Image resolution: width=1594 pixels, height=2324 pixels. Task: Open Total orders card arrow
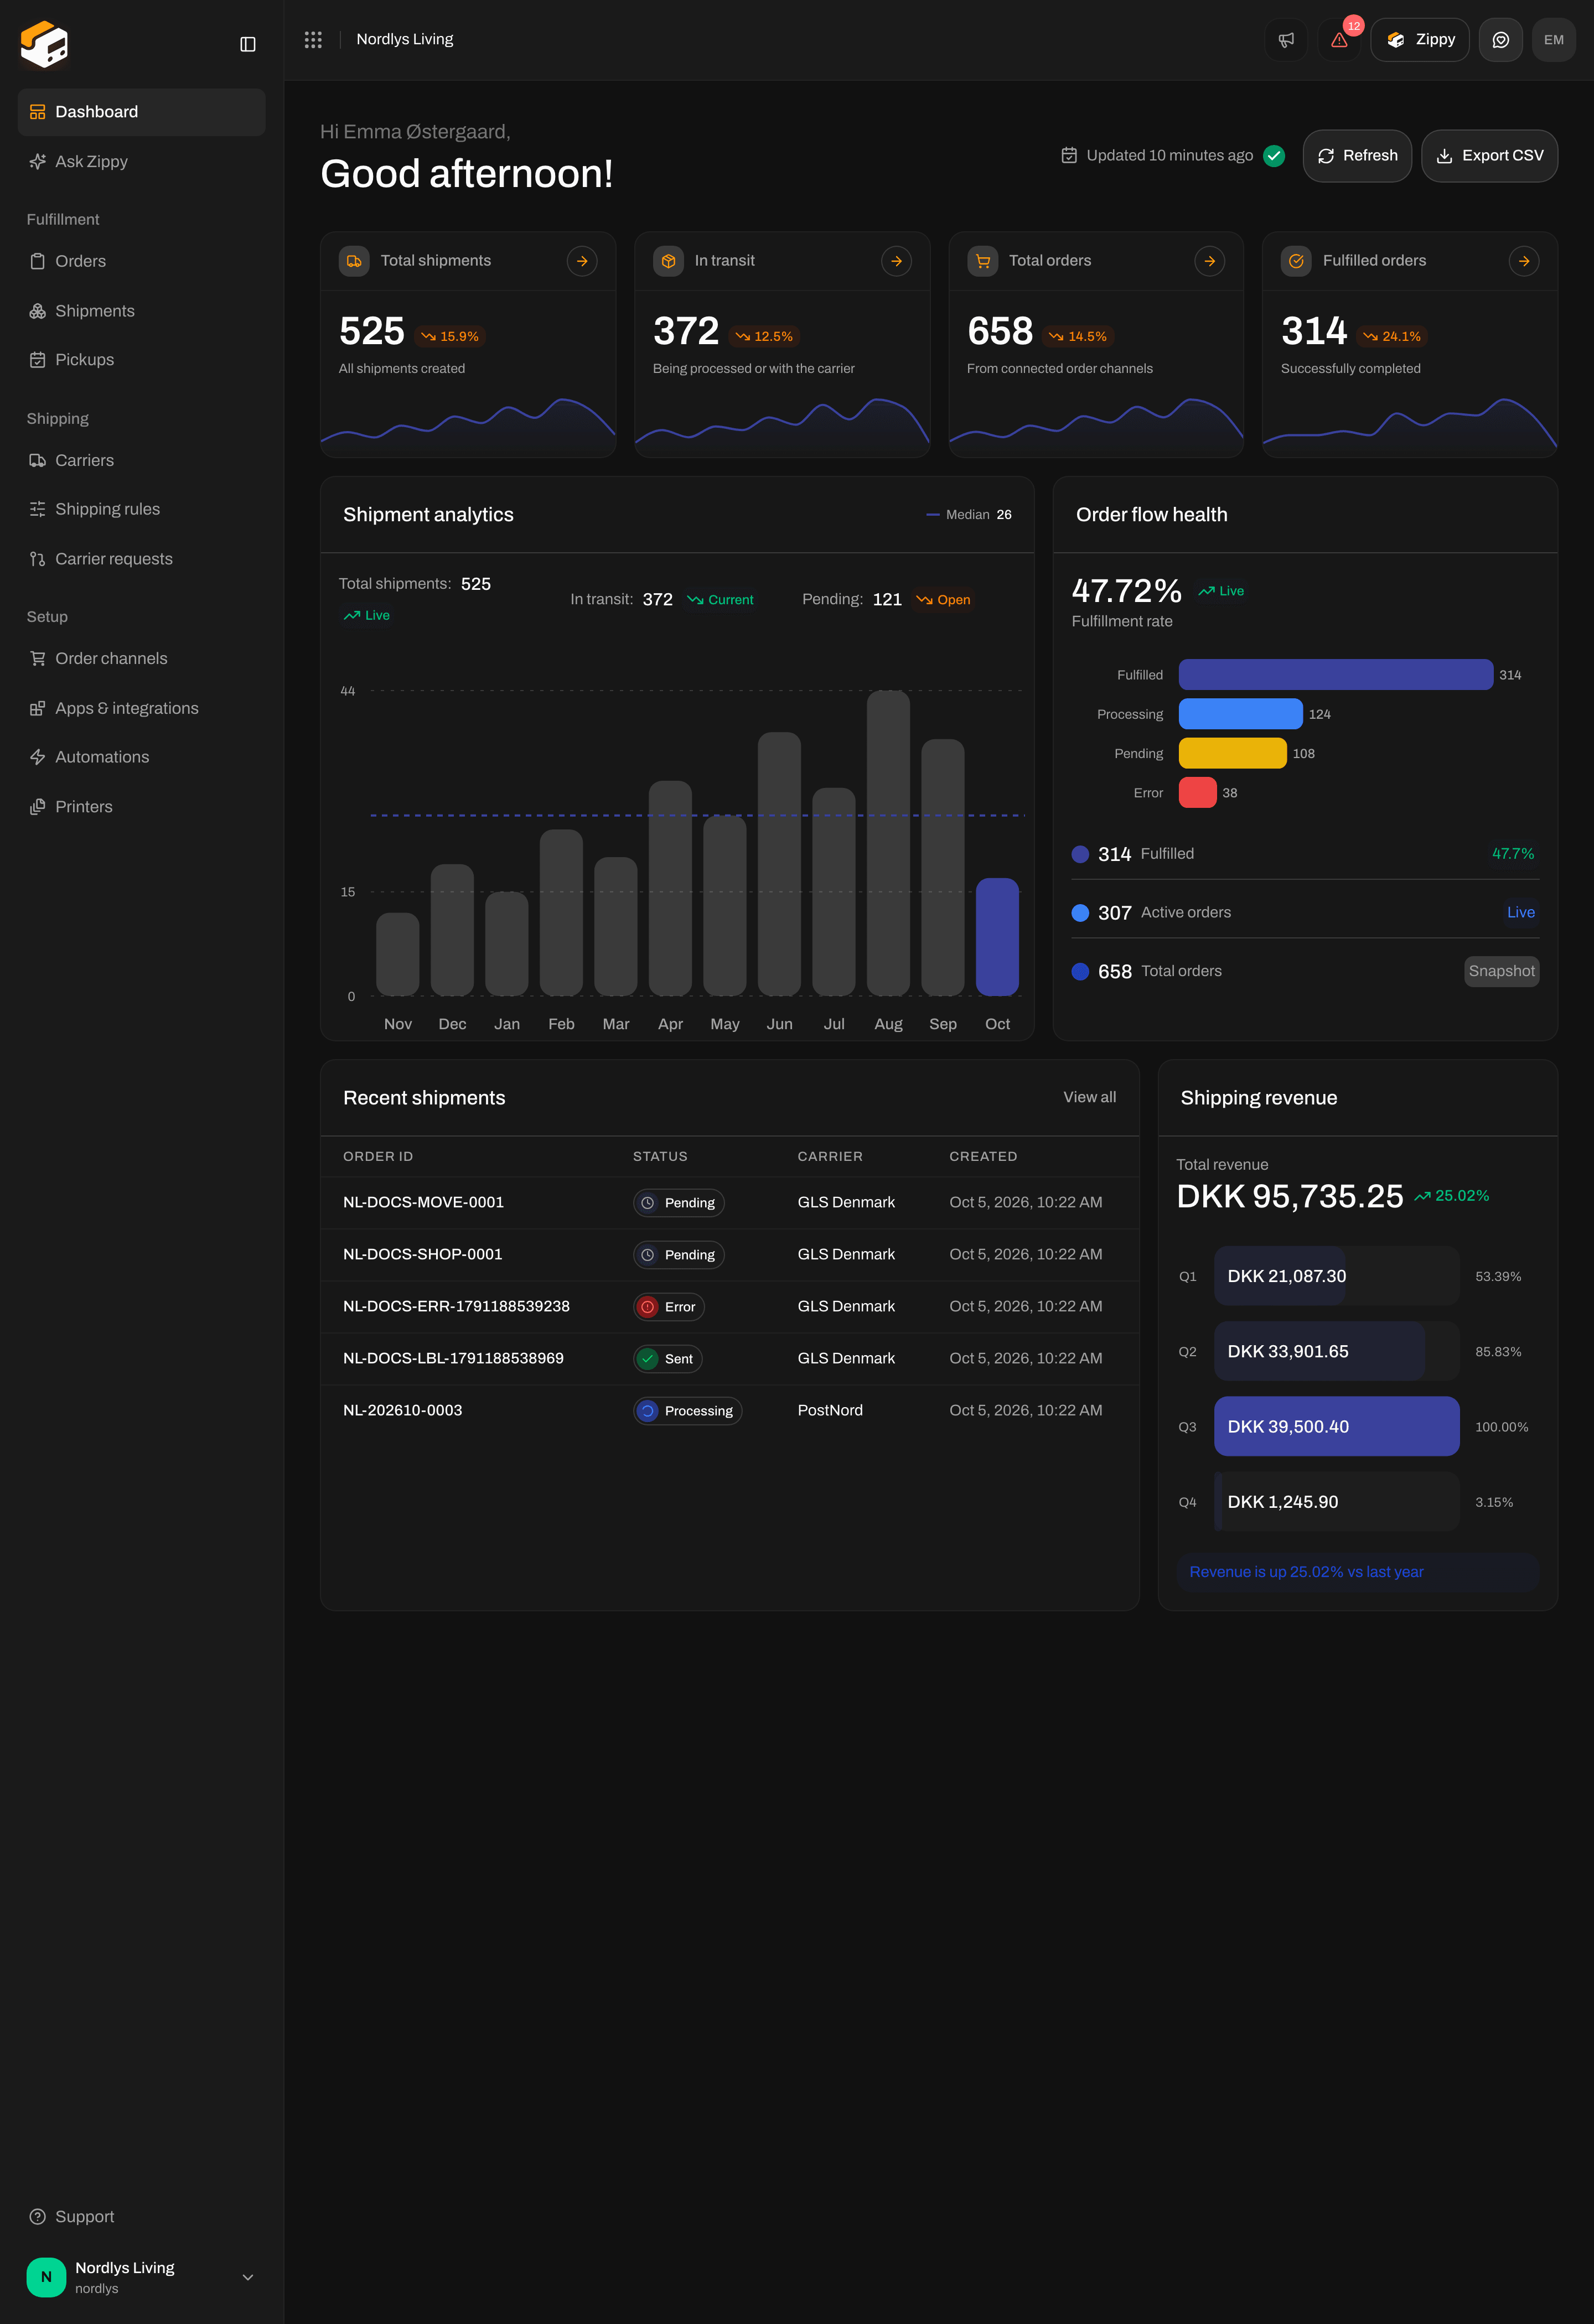[x=1210, y=261]
